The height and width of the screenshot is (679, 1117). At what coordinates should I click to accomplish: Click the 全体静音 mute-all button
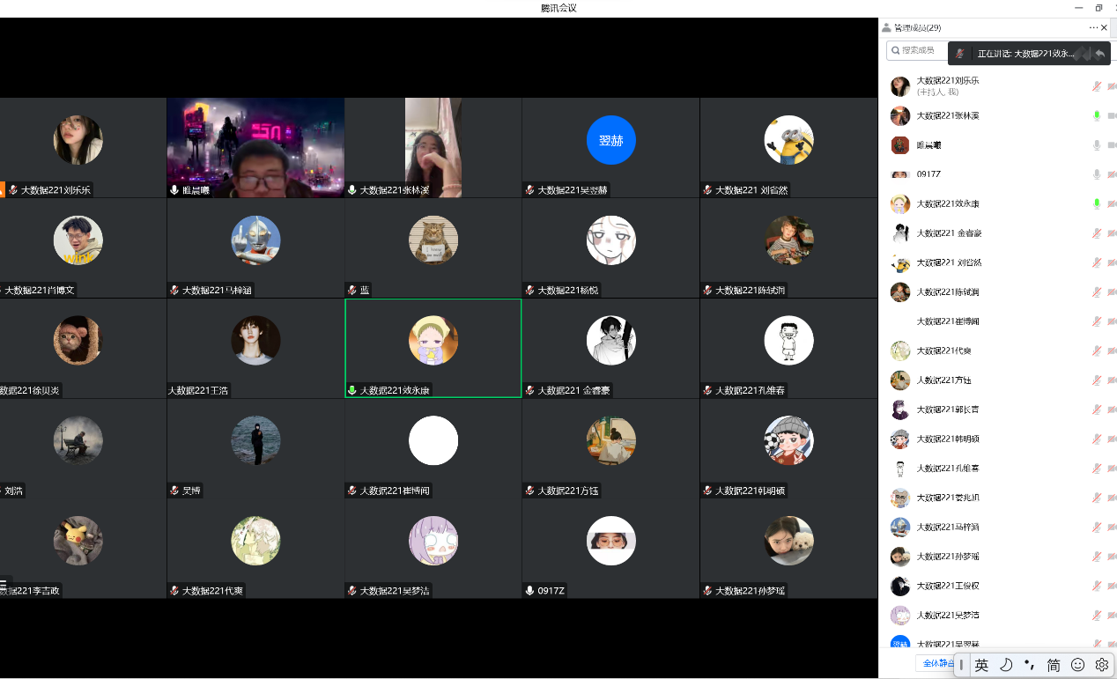(934, 663)
